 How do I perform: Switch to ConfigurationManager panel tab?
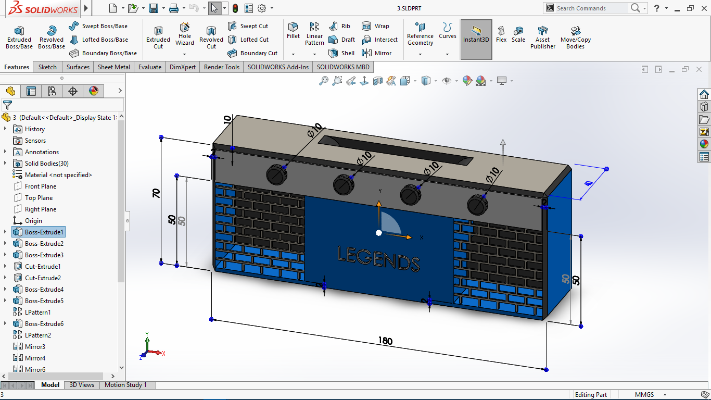[52, 91]
